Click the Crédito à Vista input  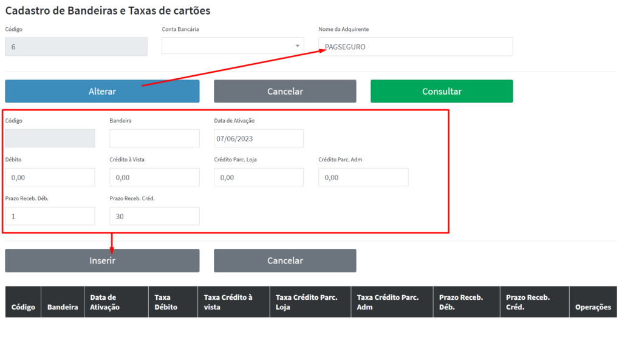pyautogui.click(x=154, y=177)
